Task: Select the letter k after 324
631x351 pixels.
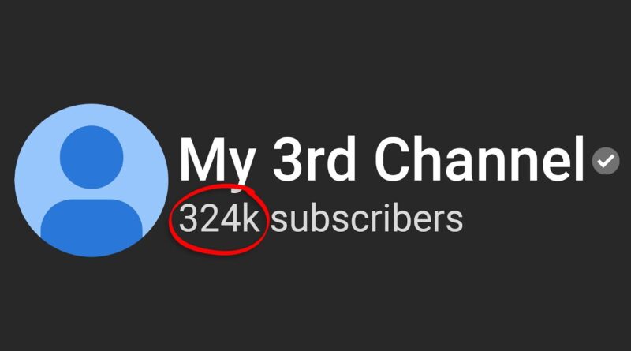Action: coord(250,218)
